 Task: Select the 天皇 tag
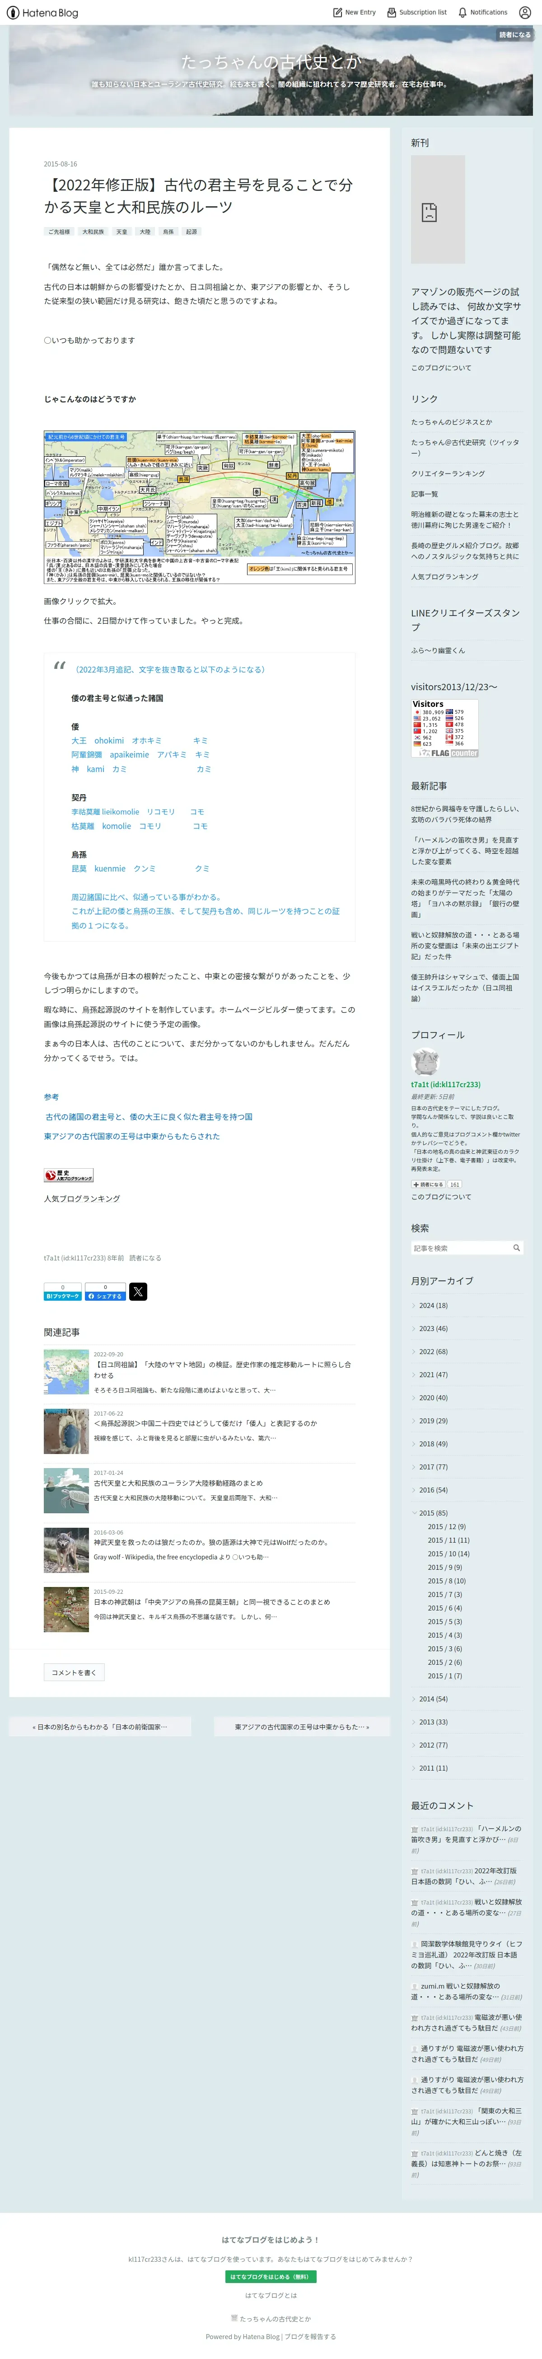click(x=121, y=232)
